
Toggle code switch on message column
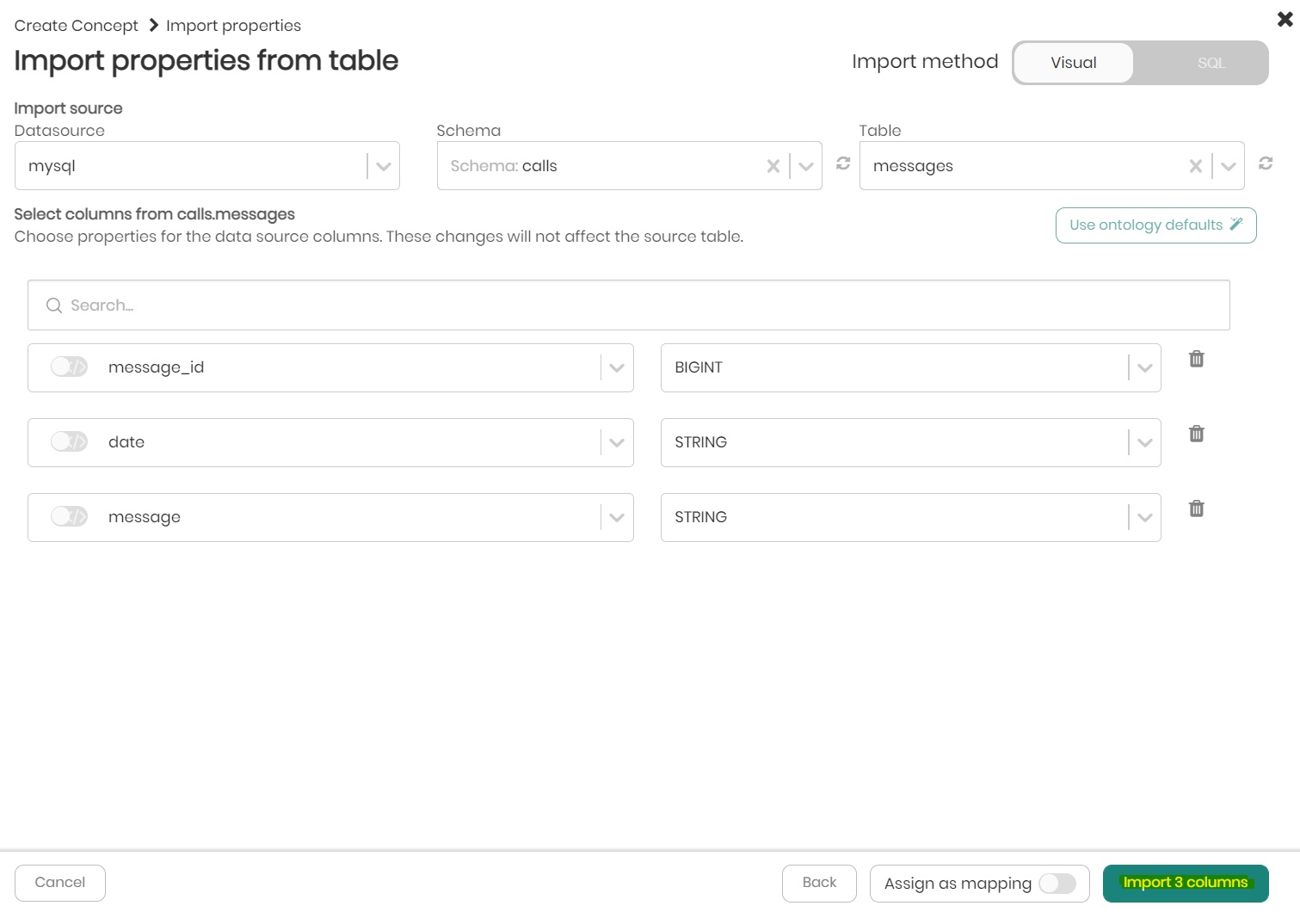tap(70, 517)
